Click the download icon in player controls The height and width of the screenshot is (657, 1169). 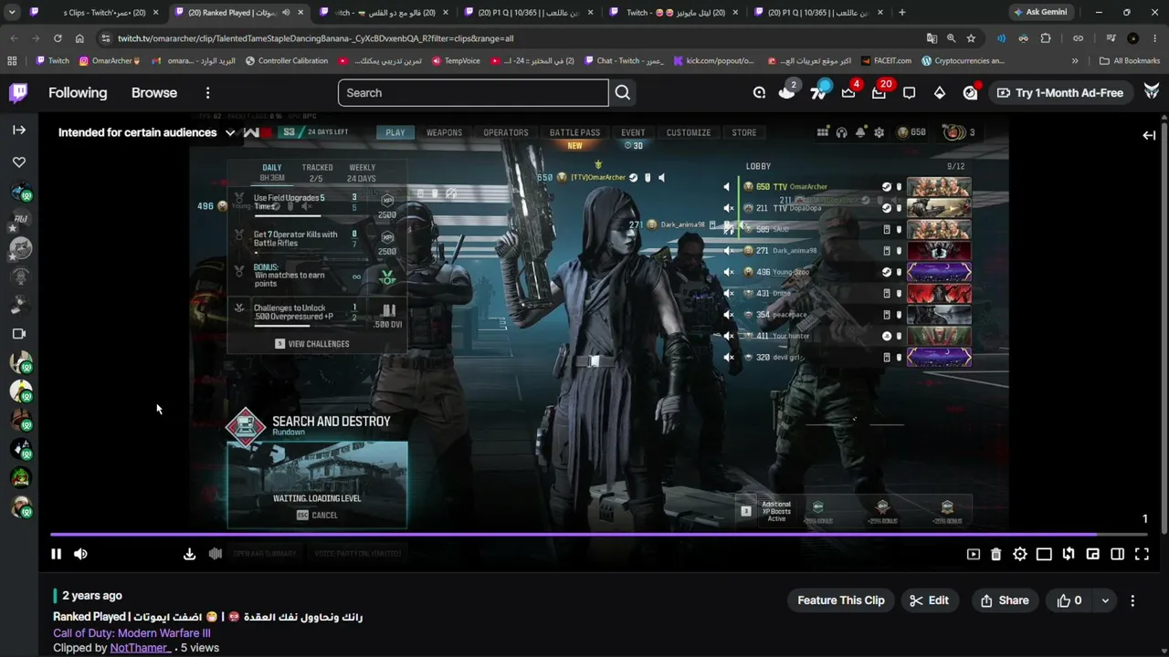[x=189, y=554]
